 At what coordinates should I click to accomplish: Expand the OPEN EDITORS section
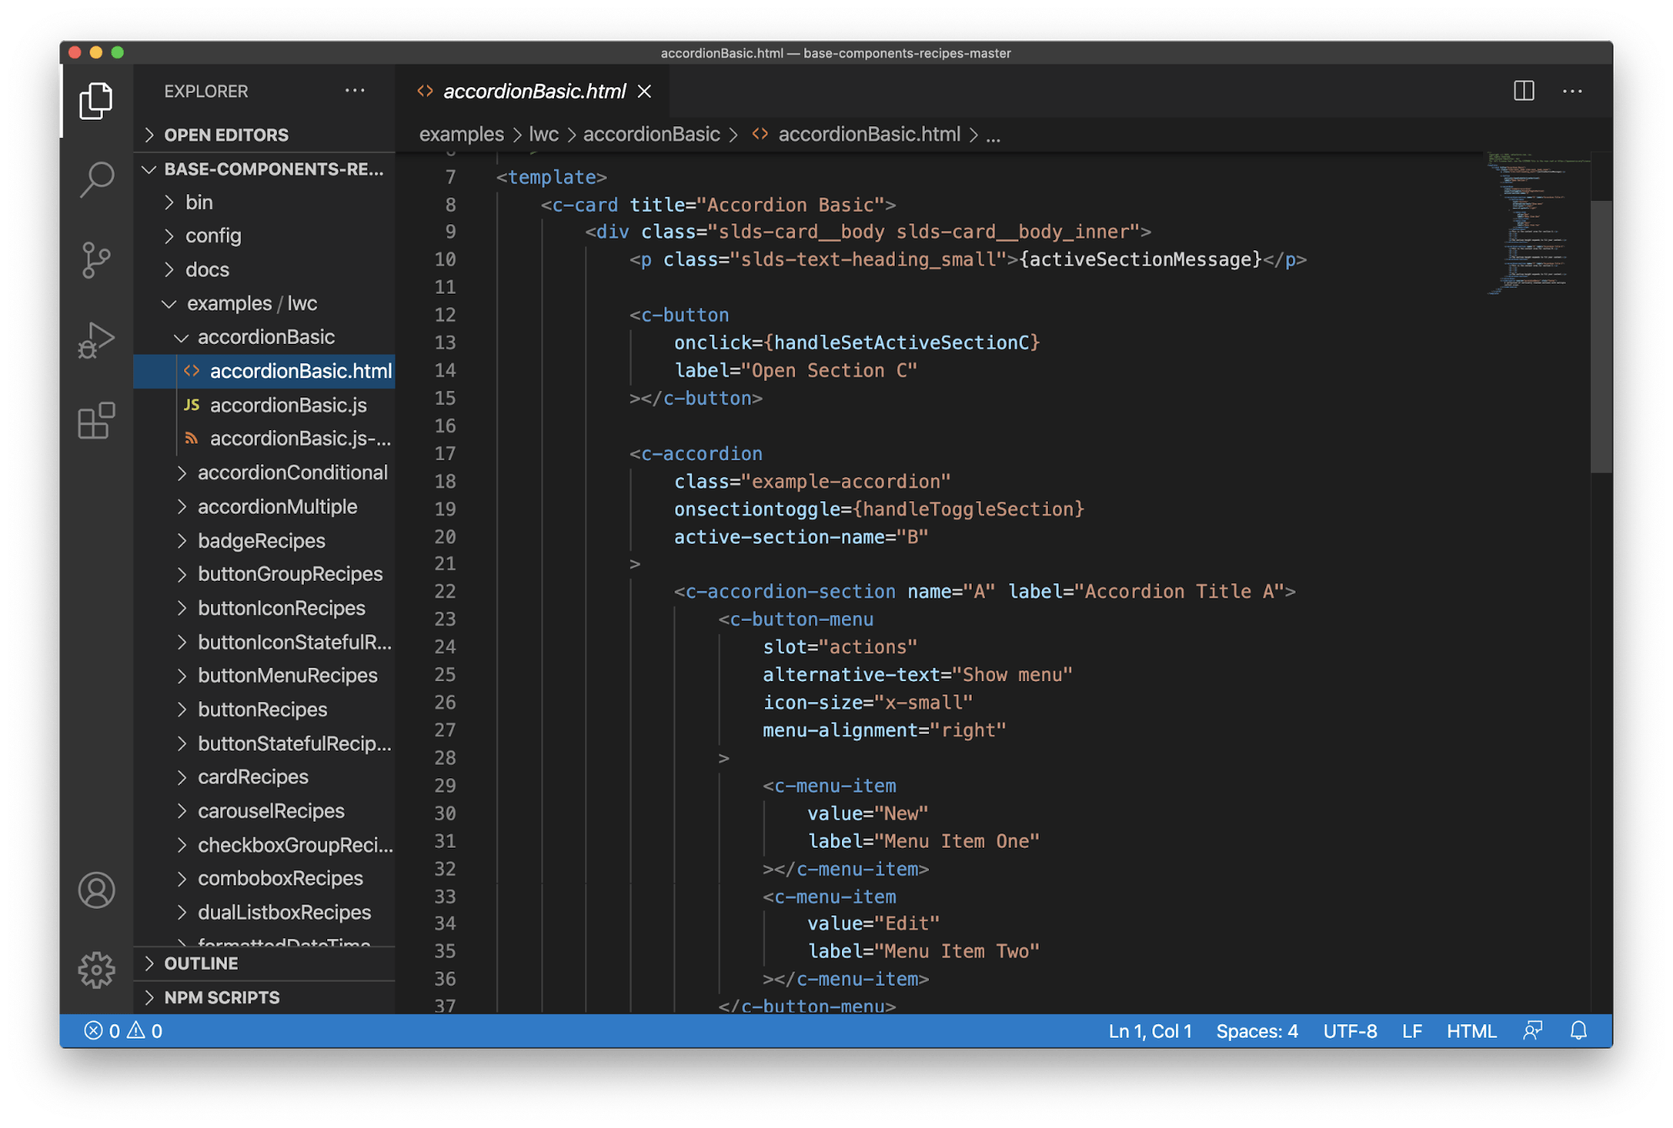click(x=226, y=135)
